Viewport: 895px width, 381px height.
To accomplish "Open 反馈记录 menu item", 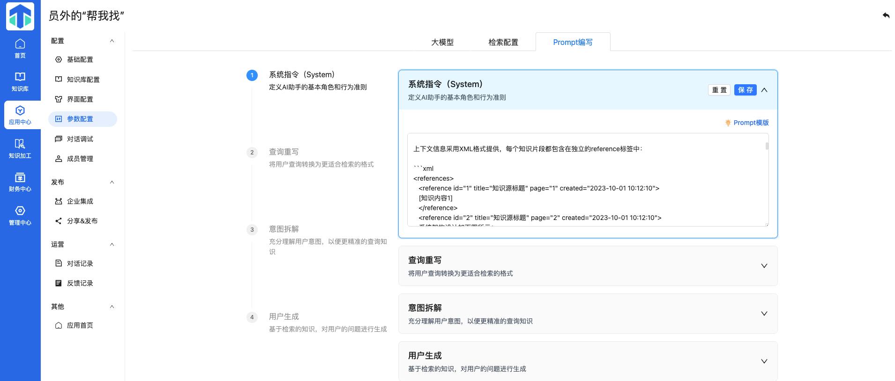I will tap(82, 283).
